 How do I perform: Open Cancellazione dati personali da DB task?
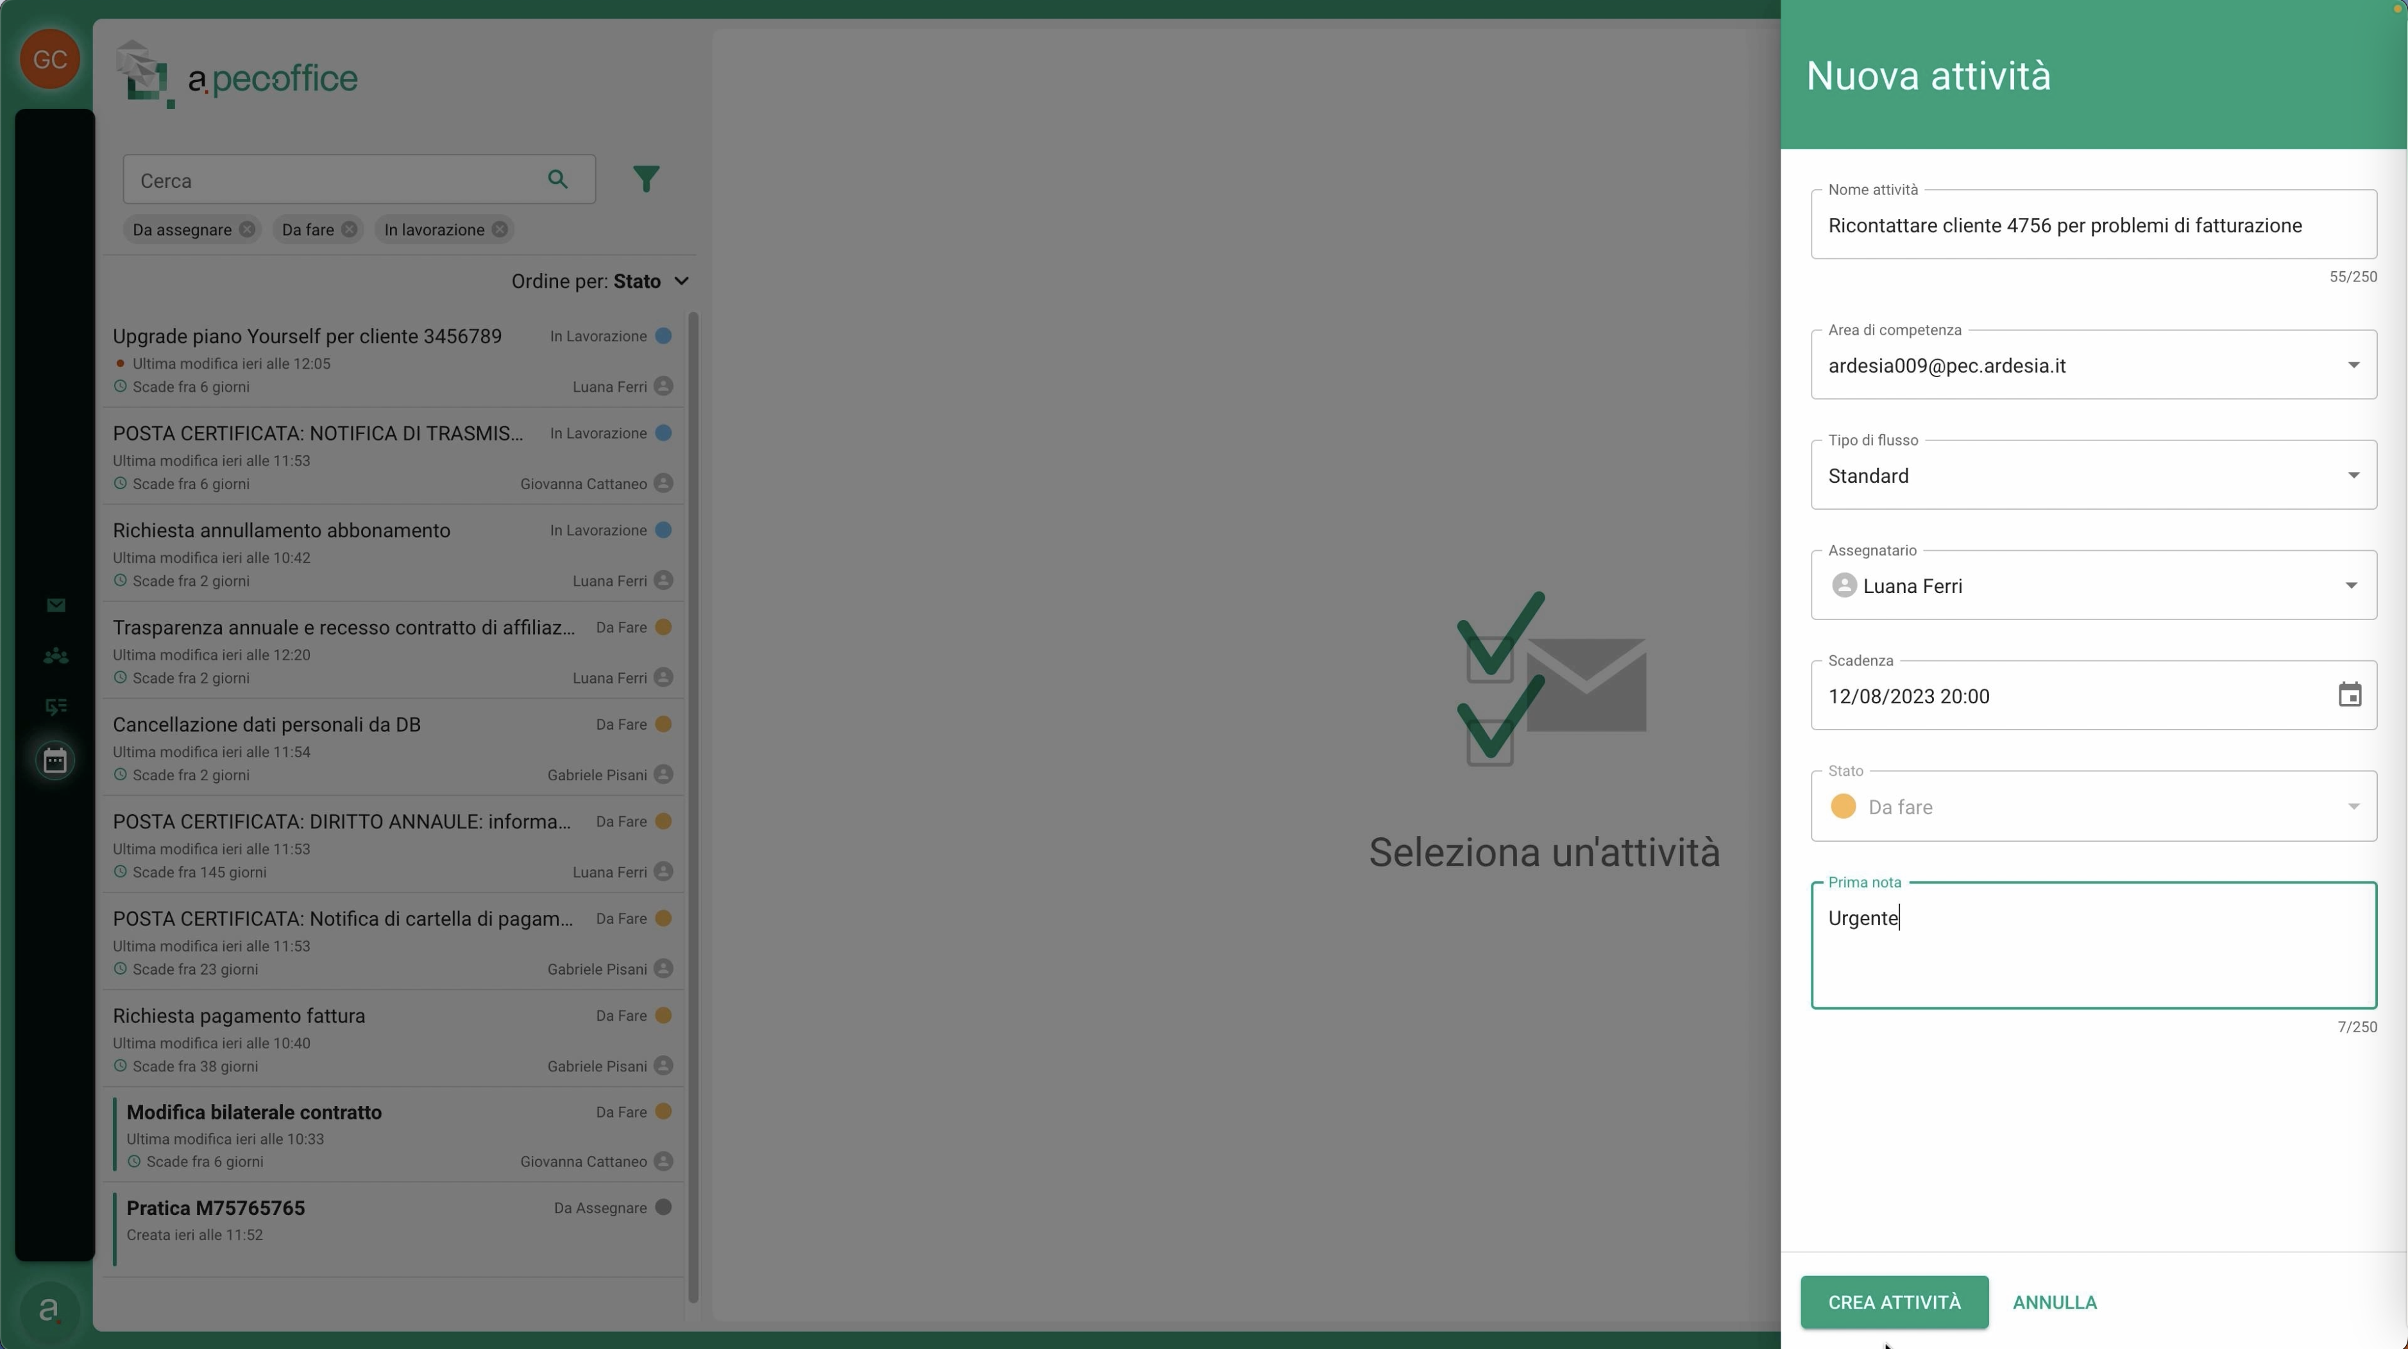393,748
